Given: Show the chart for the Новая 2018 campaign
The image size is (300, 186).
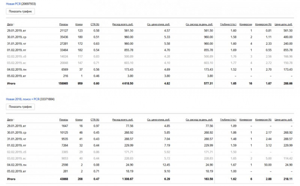Looking at the screenshot, I should coord(21,107).
